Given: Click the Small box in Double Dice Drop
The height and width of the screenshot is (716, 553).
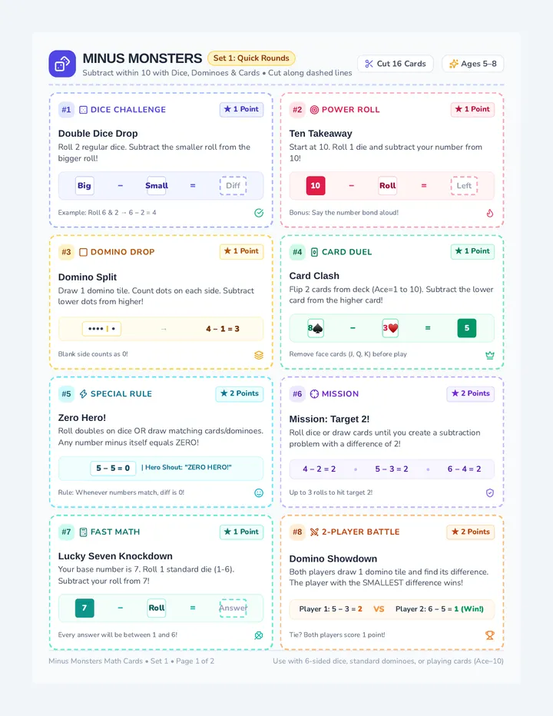Looking at the screenshot, I should click(157, 186).
